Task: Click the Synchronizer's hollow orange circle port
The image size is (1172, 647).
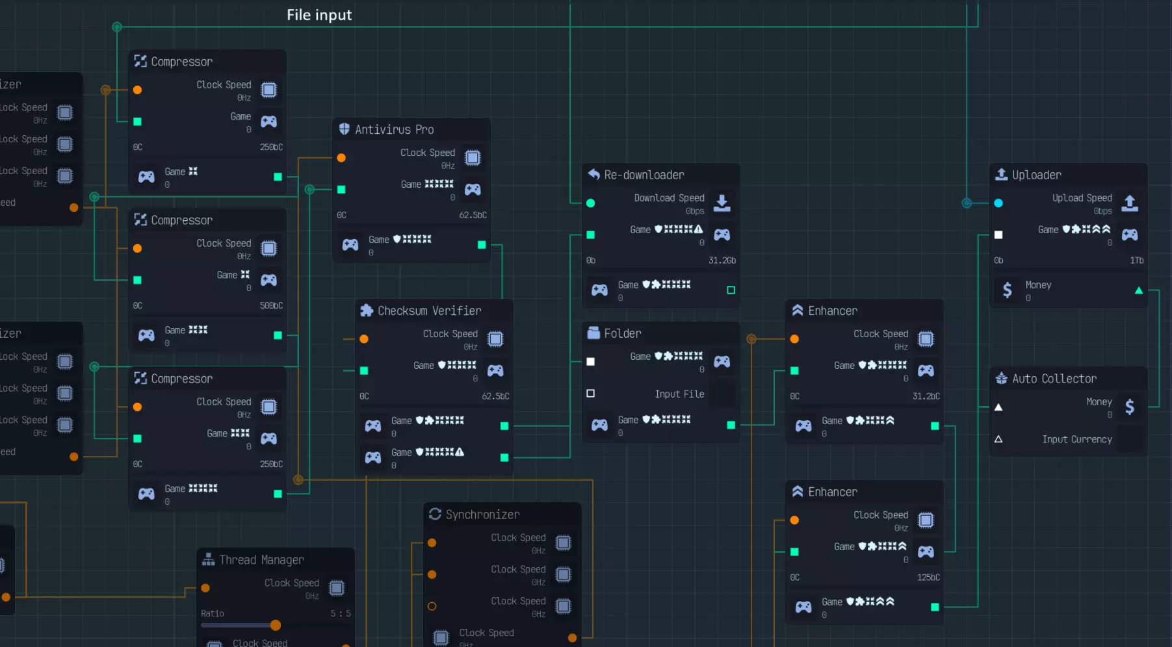Action: [x=432, y=606]
